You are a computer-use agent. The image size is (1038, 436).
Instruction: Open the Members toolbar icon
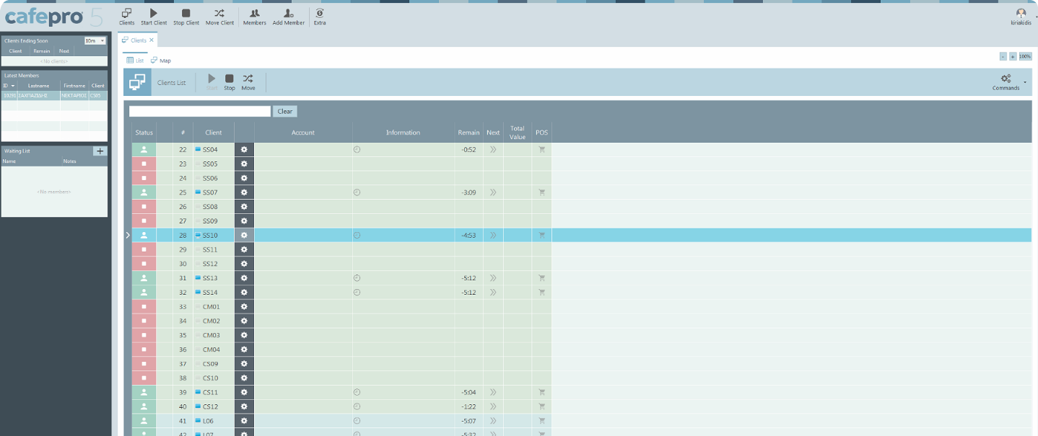(254, 13)
